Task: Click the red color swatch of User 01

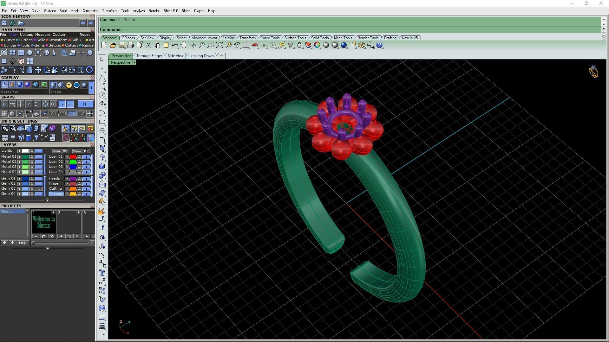Action: coord(73,157)
